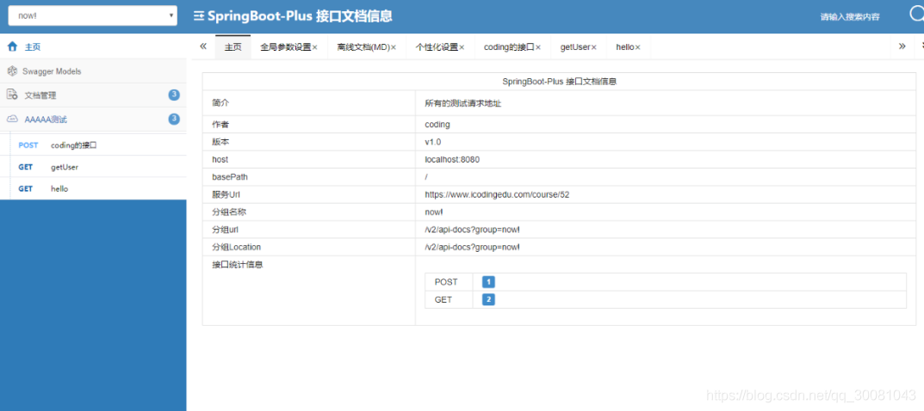The width and height of the screenshot is (924, 411).
Task: Click the table title SpringBoot-Plus 接口文档信息
Action: click(559, 82)
